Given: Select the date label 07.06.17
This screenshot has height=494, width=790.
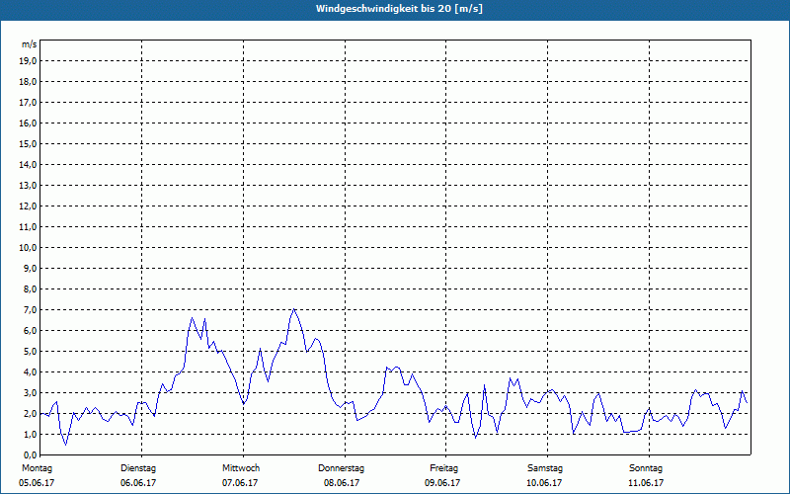Looking at the screenshot, I should (240, 483).
